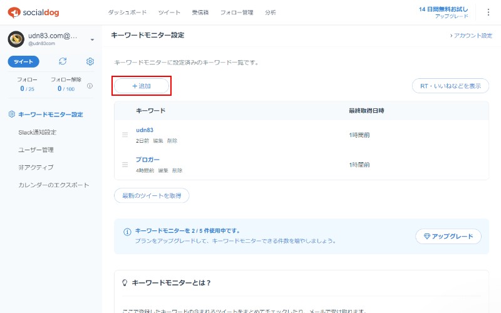Open the 分析 menu
Screen dimensions: 501x313
coord(271,13)
